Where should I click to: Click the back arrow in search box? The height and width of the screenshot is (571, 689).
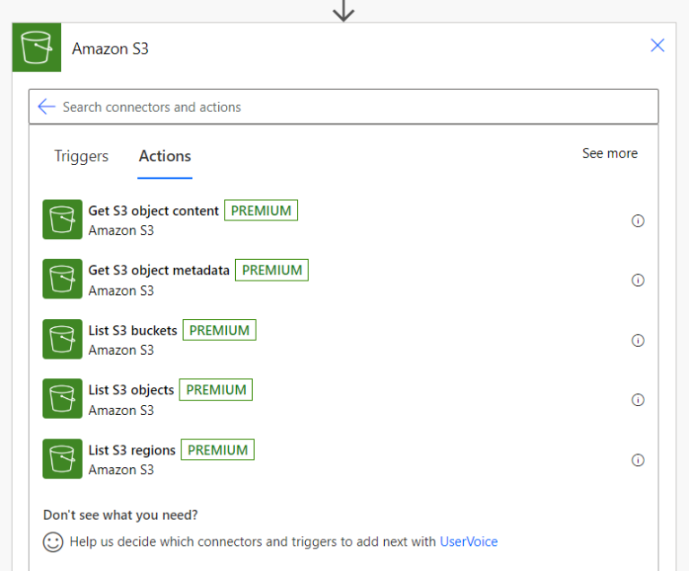pos(46,107)
